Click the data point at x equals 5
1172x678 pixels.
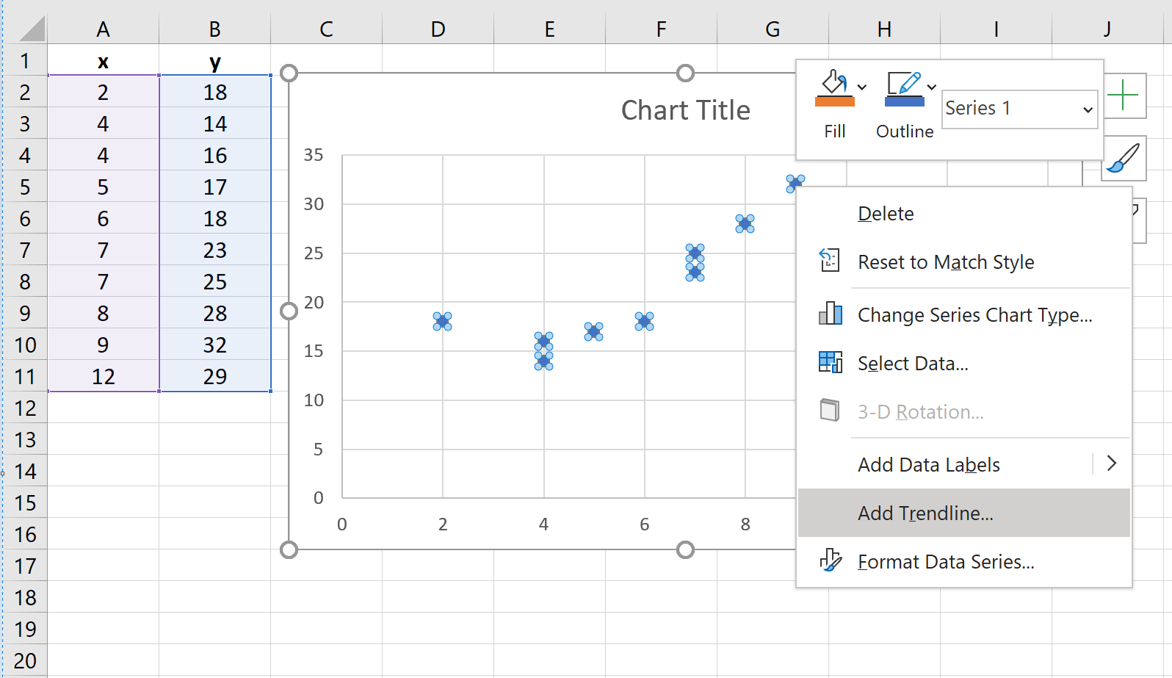click(593, 331)
